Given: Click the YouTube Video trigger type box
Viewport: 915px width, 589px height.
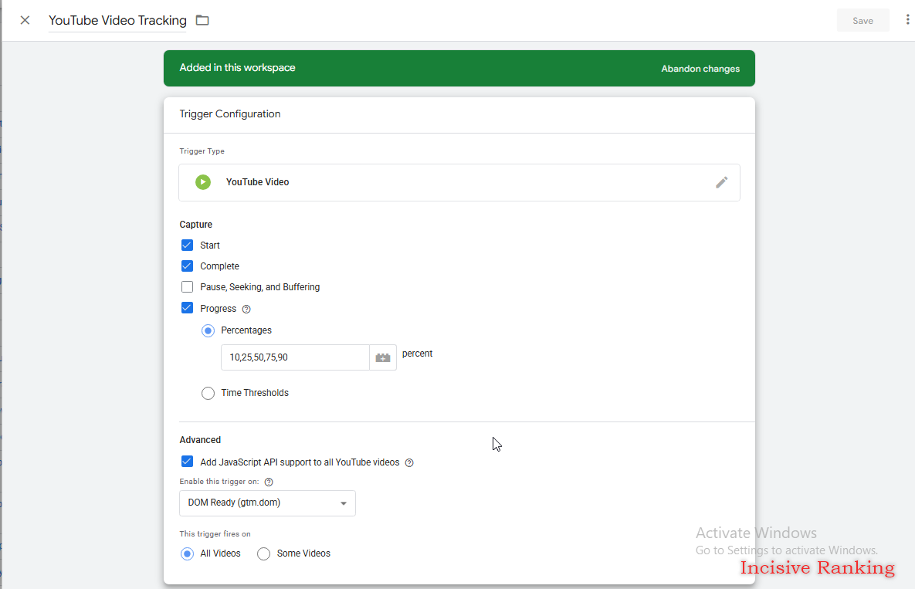Looking at the screenshot, I should 459,182.
